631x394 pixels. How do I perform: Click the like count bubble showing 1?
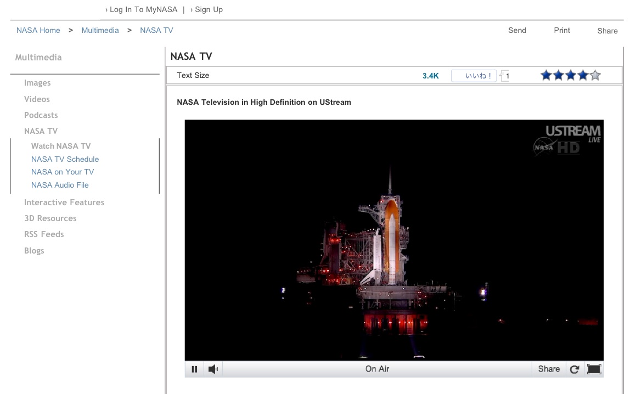pos(505,76)
